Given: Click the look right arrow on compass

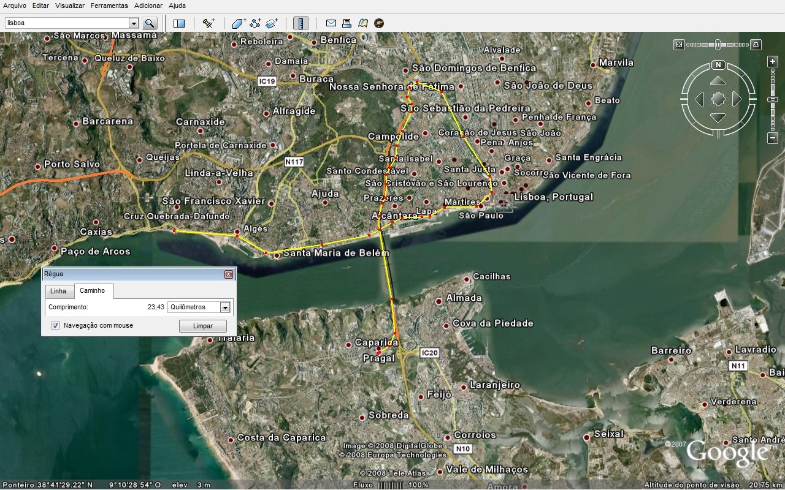Looking at the screenshot, I should click(737, 99).
